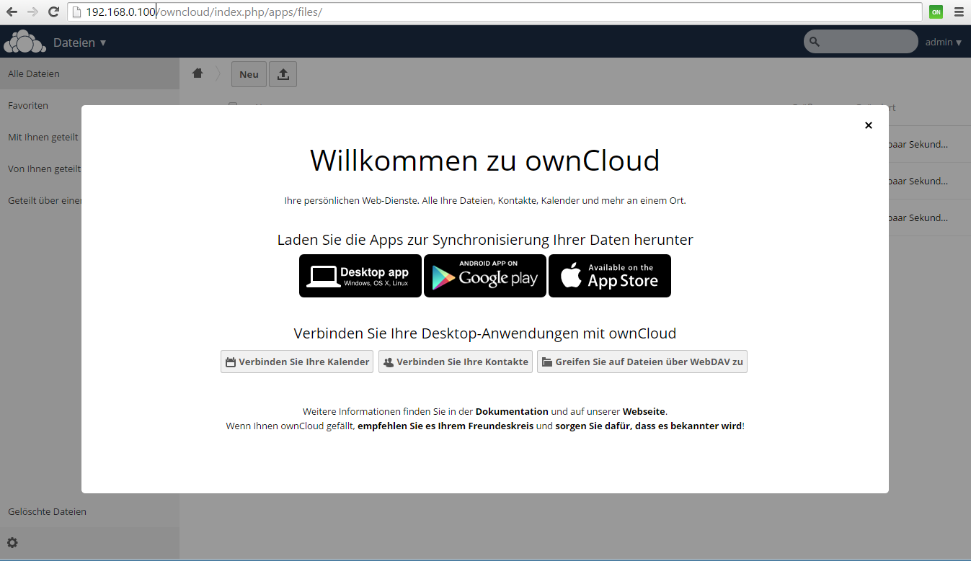Image resolution: width=971 pixels, height=561 pixels.
Task: Open the admin user dropdown
Action: 944,42
